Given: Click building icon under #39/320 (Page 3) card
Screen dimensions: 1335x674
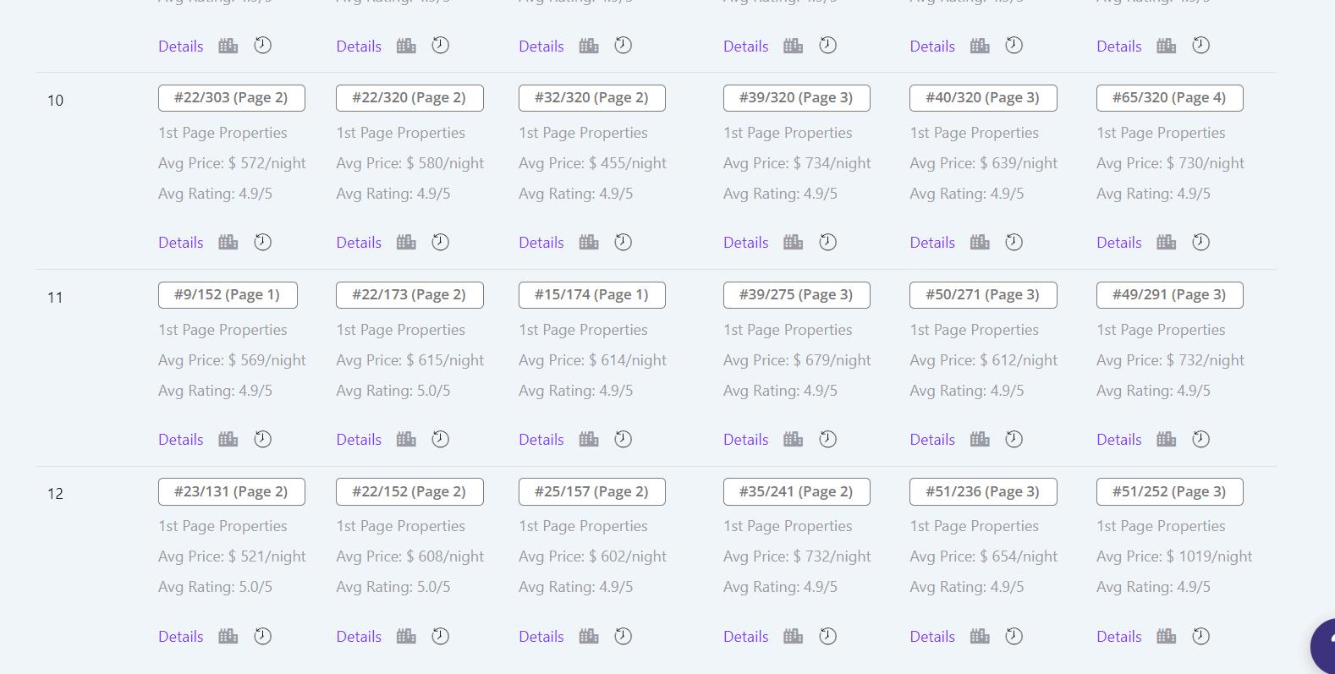Looking at the screenshot, I should (794, 243).
